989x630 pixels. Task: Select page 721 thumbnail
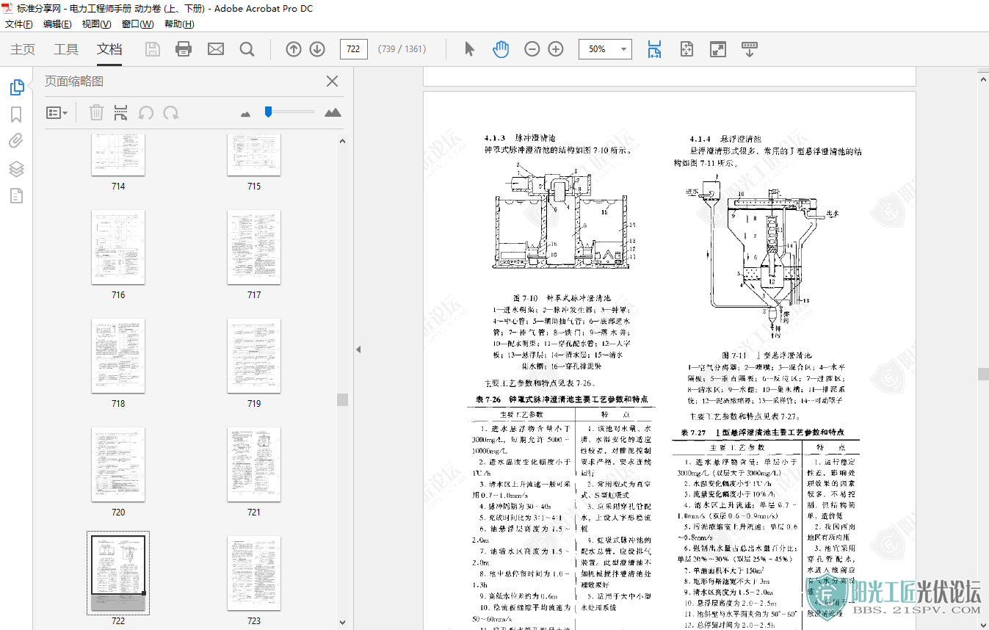click(x=254, y=465)
